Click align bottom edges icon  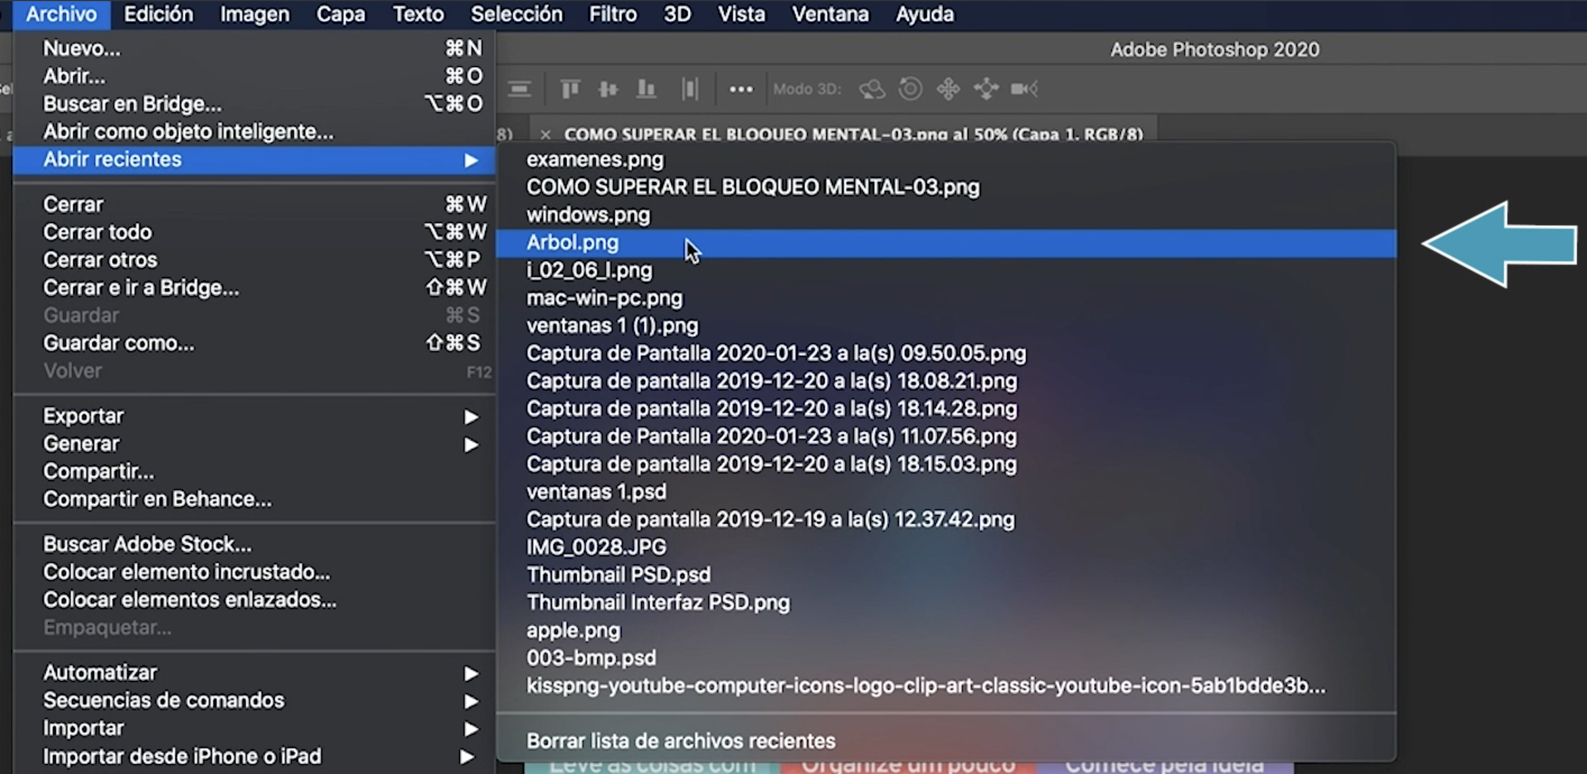pyautogui.click(x=646, y=89)
